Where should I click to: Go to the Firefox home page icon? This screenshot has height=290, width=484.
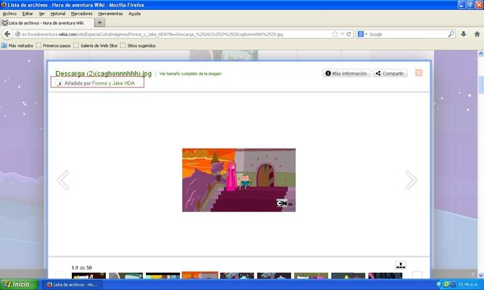pos(477,34)
